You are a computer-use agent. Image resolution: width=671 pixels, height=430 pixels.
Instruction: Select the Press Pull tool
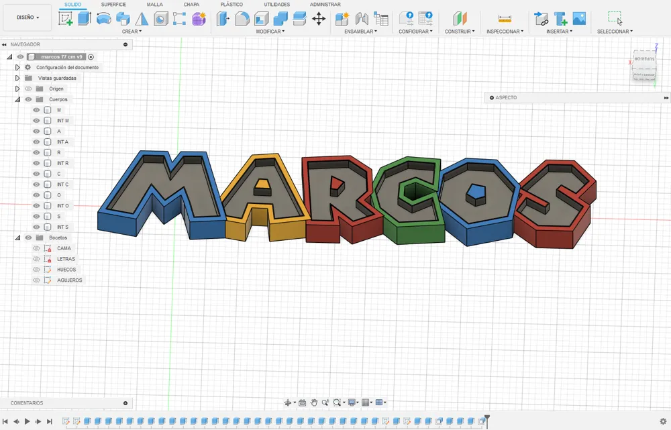point(223,19)
